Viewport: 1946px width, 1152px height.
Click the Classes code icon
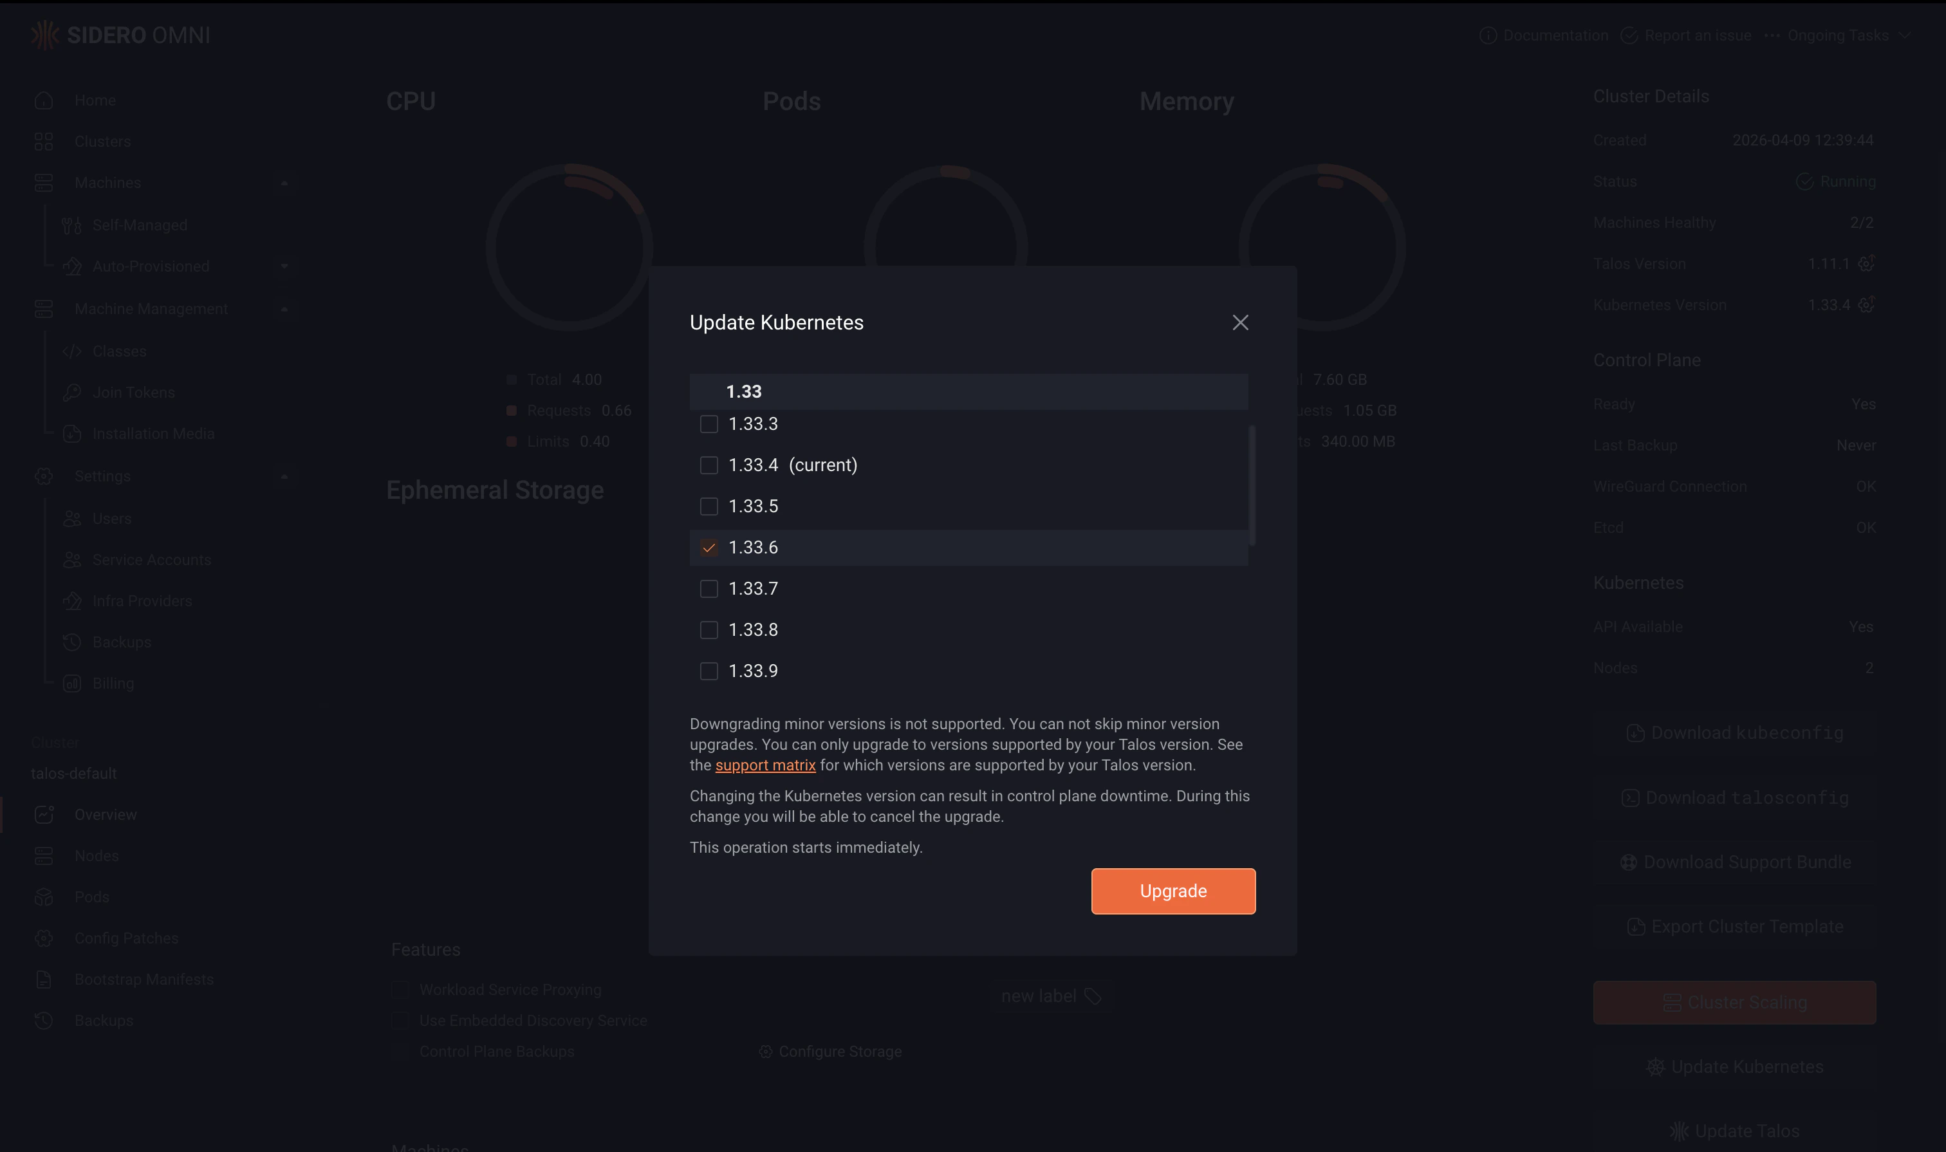click(x=71, y=351)
